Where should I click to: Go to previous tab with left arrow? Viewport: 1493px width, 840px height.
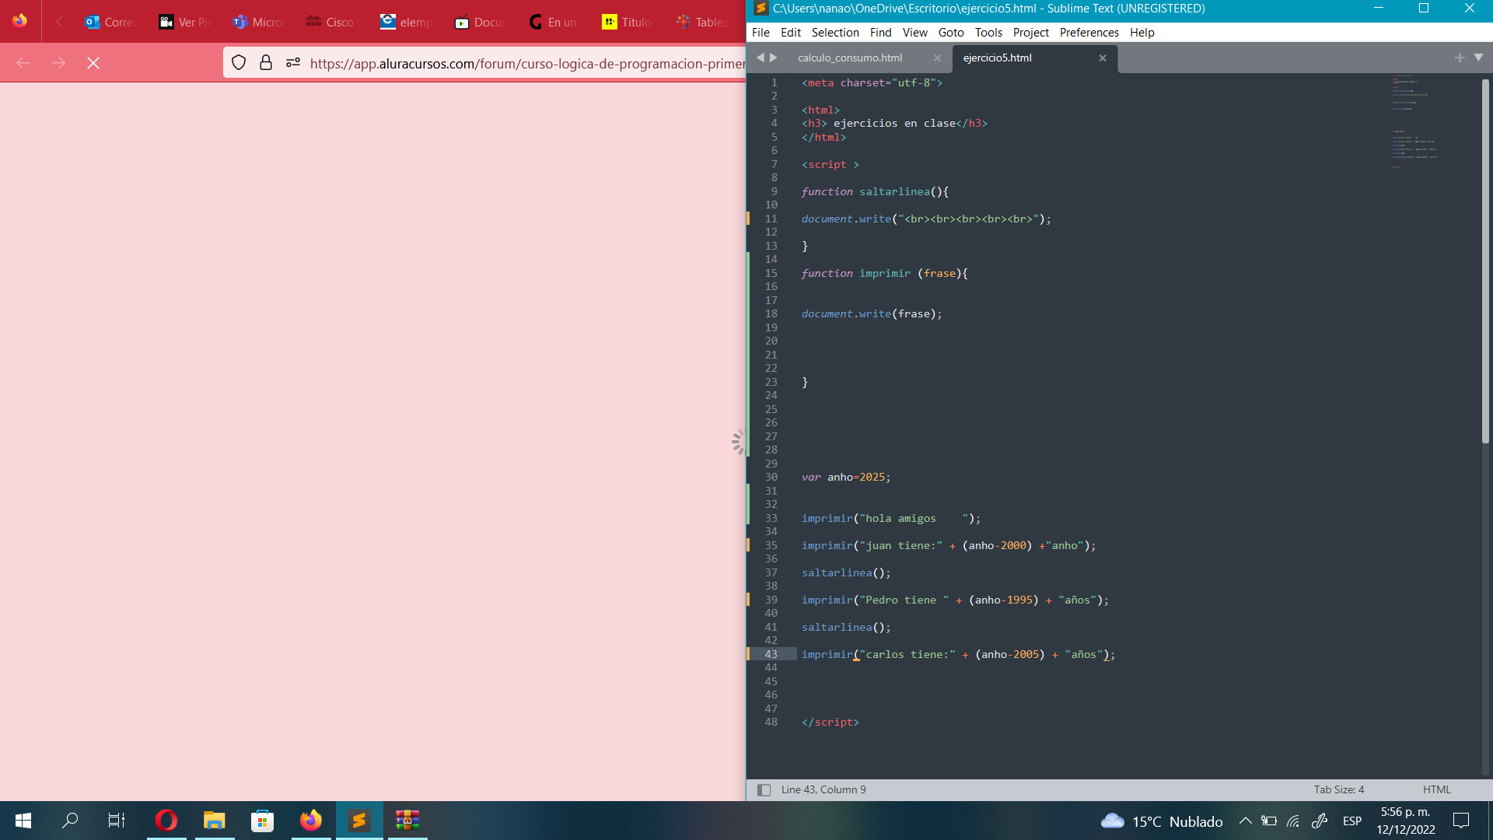760,58
